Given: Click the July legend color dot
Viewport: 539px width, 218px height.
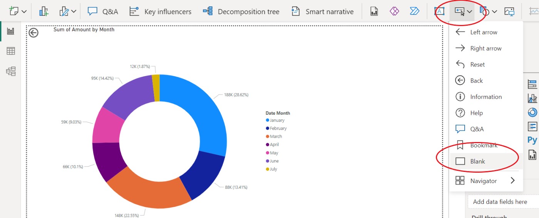Looking at the screenshot, I should click(x=268, y=169).
